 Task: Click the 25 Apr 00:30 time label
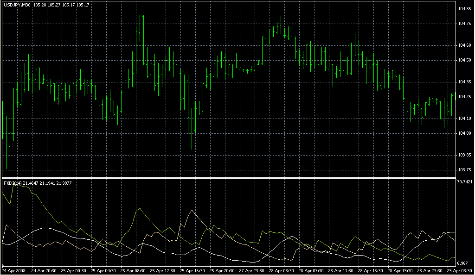pyautogui.click(x=73, y=271)
